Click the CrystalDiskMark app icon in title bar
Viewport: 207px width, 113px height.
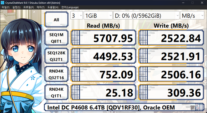click(2, 2)
